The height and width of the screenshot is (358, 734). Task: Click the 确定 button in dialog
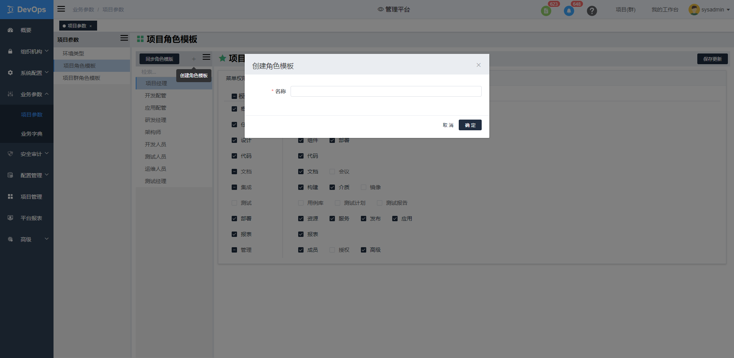tap(470, 125)
